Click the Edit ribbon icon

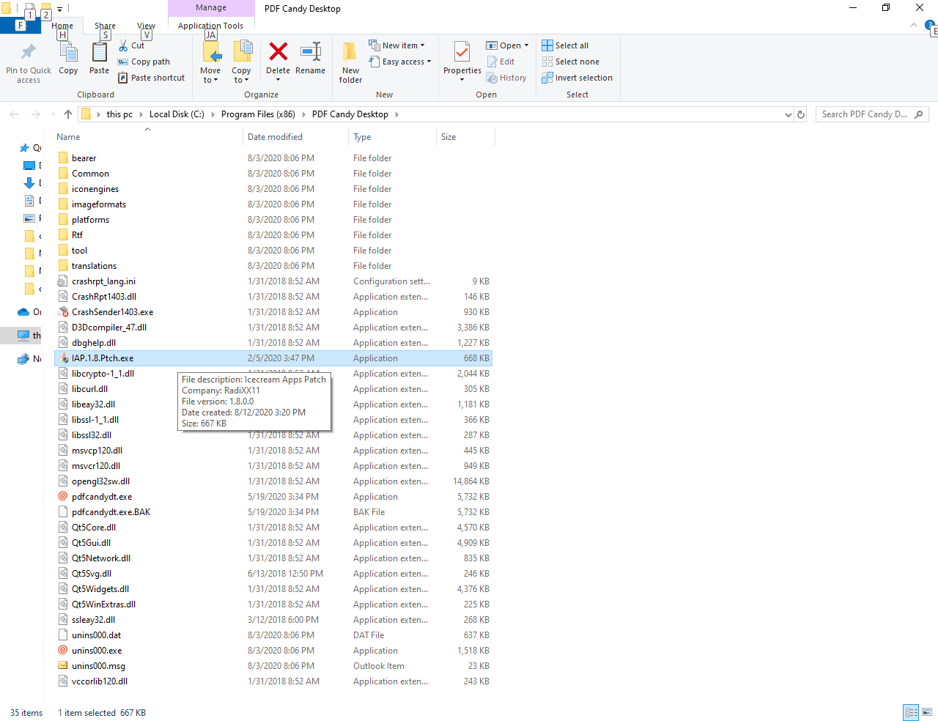492,62
